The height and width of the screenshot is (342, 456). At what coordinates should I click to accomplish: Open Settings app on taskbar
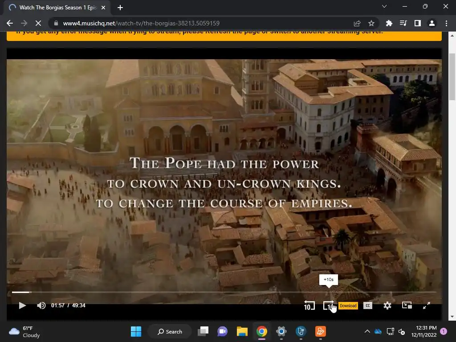pos(281,331)
